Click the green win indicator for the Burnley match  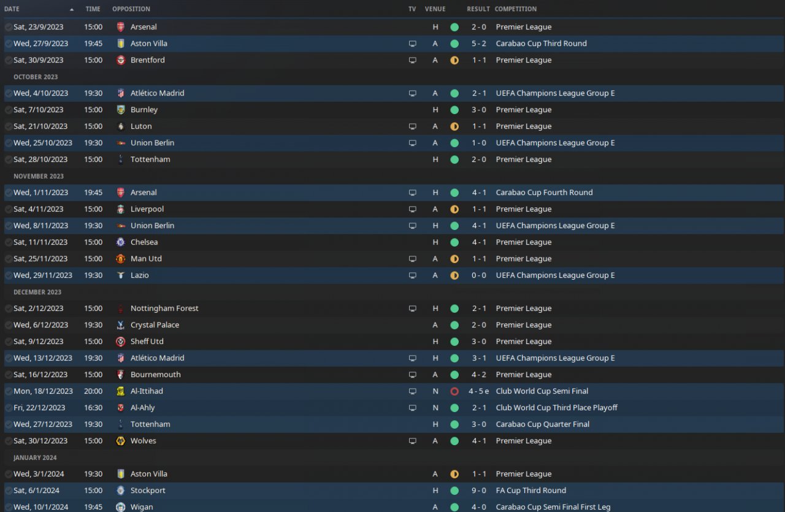point(454,110)
